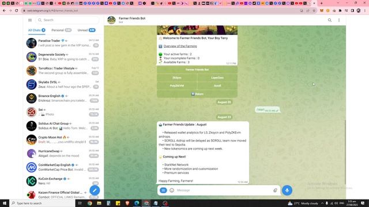Click the attachment paperclip icon
The height and width of the screenshot is (207, 369).
tap(275, 190)
